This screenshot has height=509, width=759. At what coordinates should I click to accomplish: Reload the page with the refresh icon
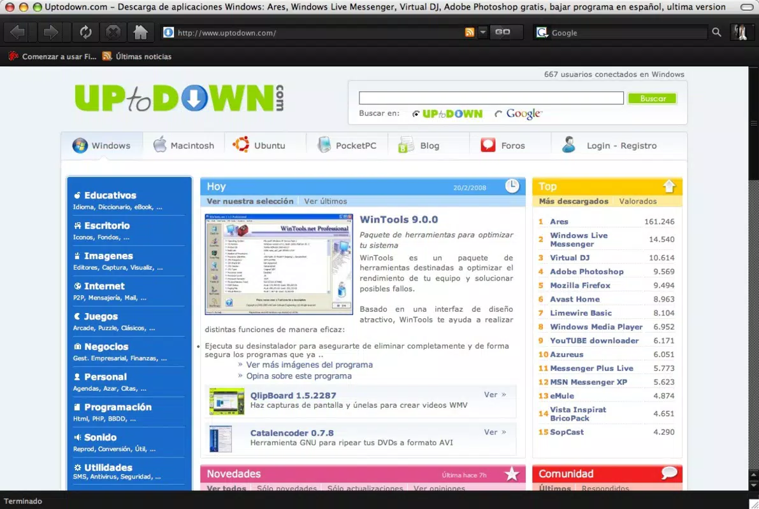[x=85, y=32]
